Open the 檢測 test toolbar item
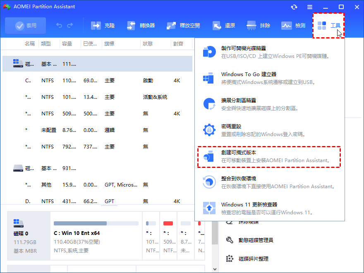 pyautogui.click(x=293, y=26)
